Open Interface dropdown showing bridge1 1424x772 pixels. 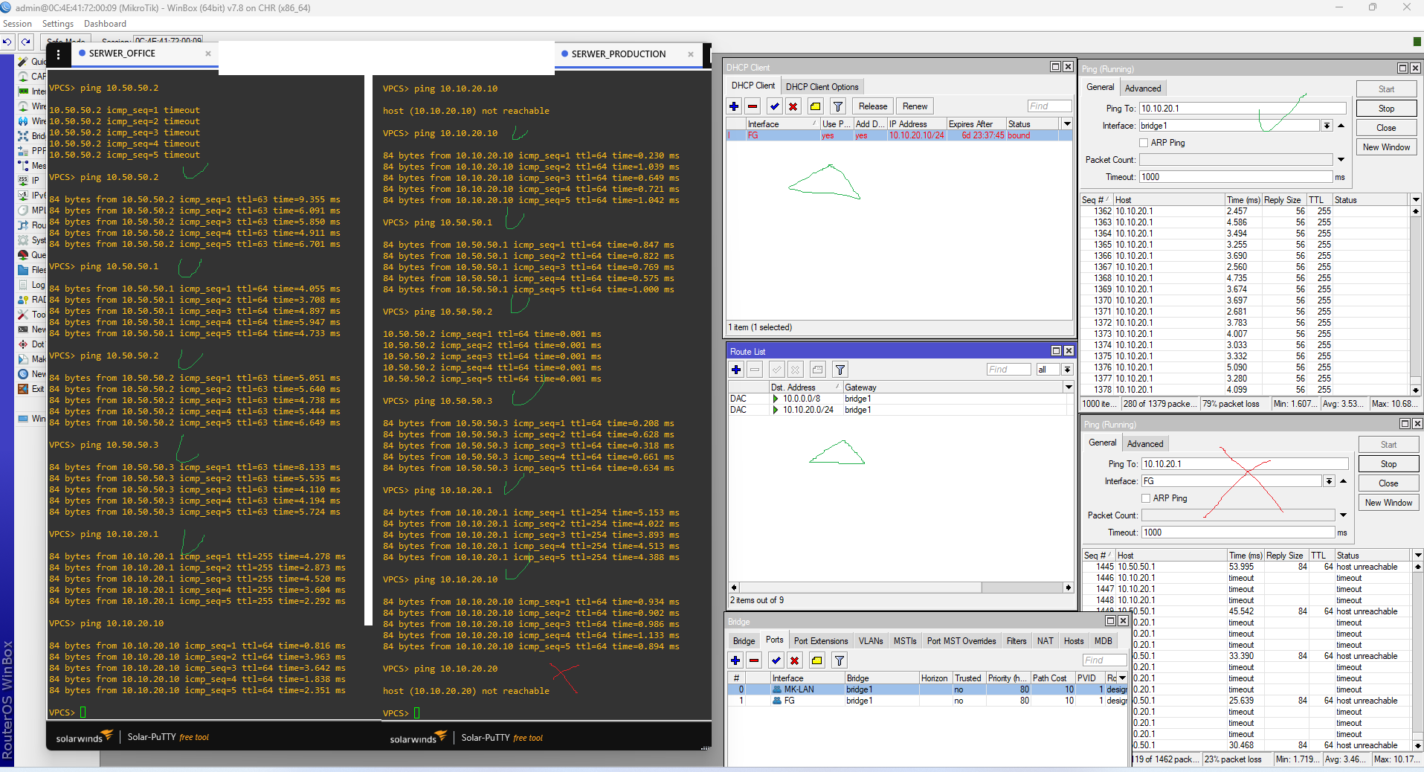tap(1327, 126)
